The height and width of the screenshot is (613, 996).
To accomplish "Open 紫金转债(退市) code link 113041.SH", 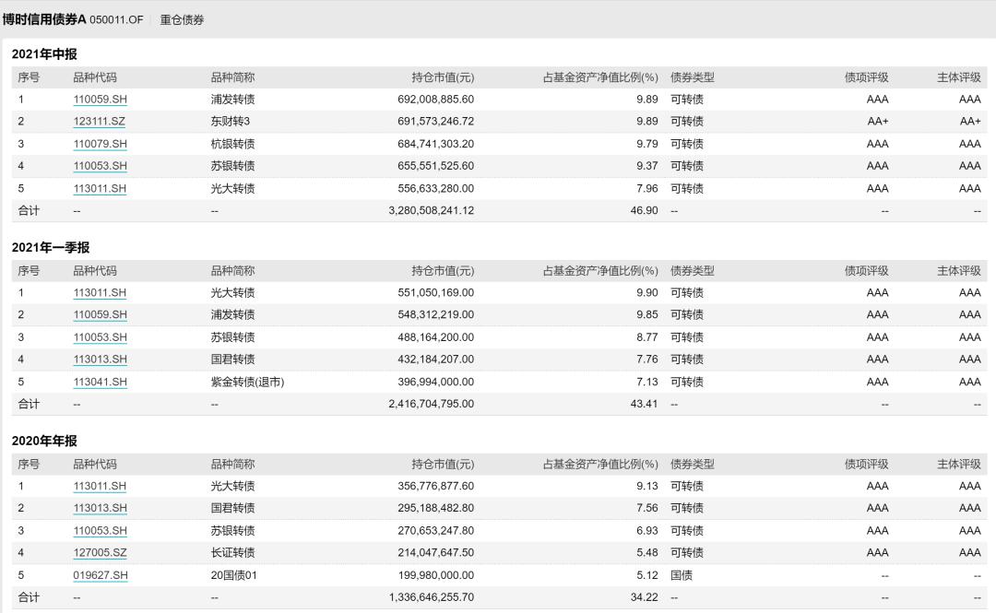I will [99, 382].
